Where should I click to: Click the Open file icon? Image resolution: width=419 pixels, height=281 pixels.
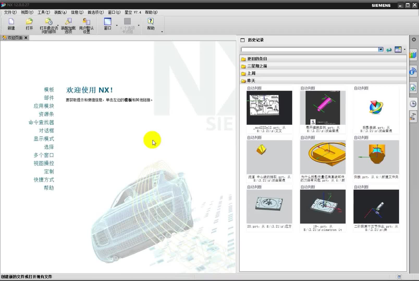pos(29,22)
